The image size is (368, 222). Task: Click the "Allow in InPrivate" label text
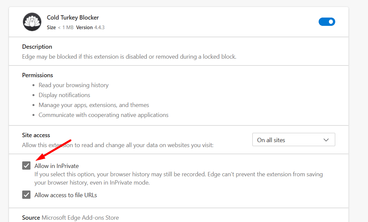[x=57, y=166]
